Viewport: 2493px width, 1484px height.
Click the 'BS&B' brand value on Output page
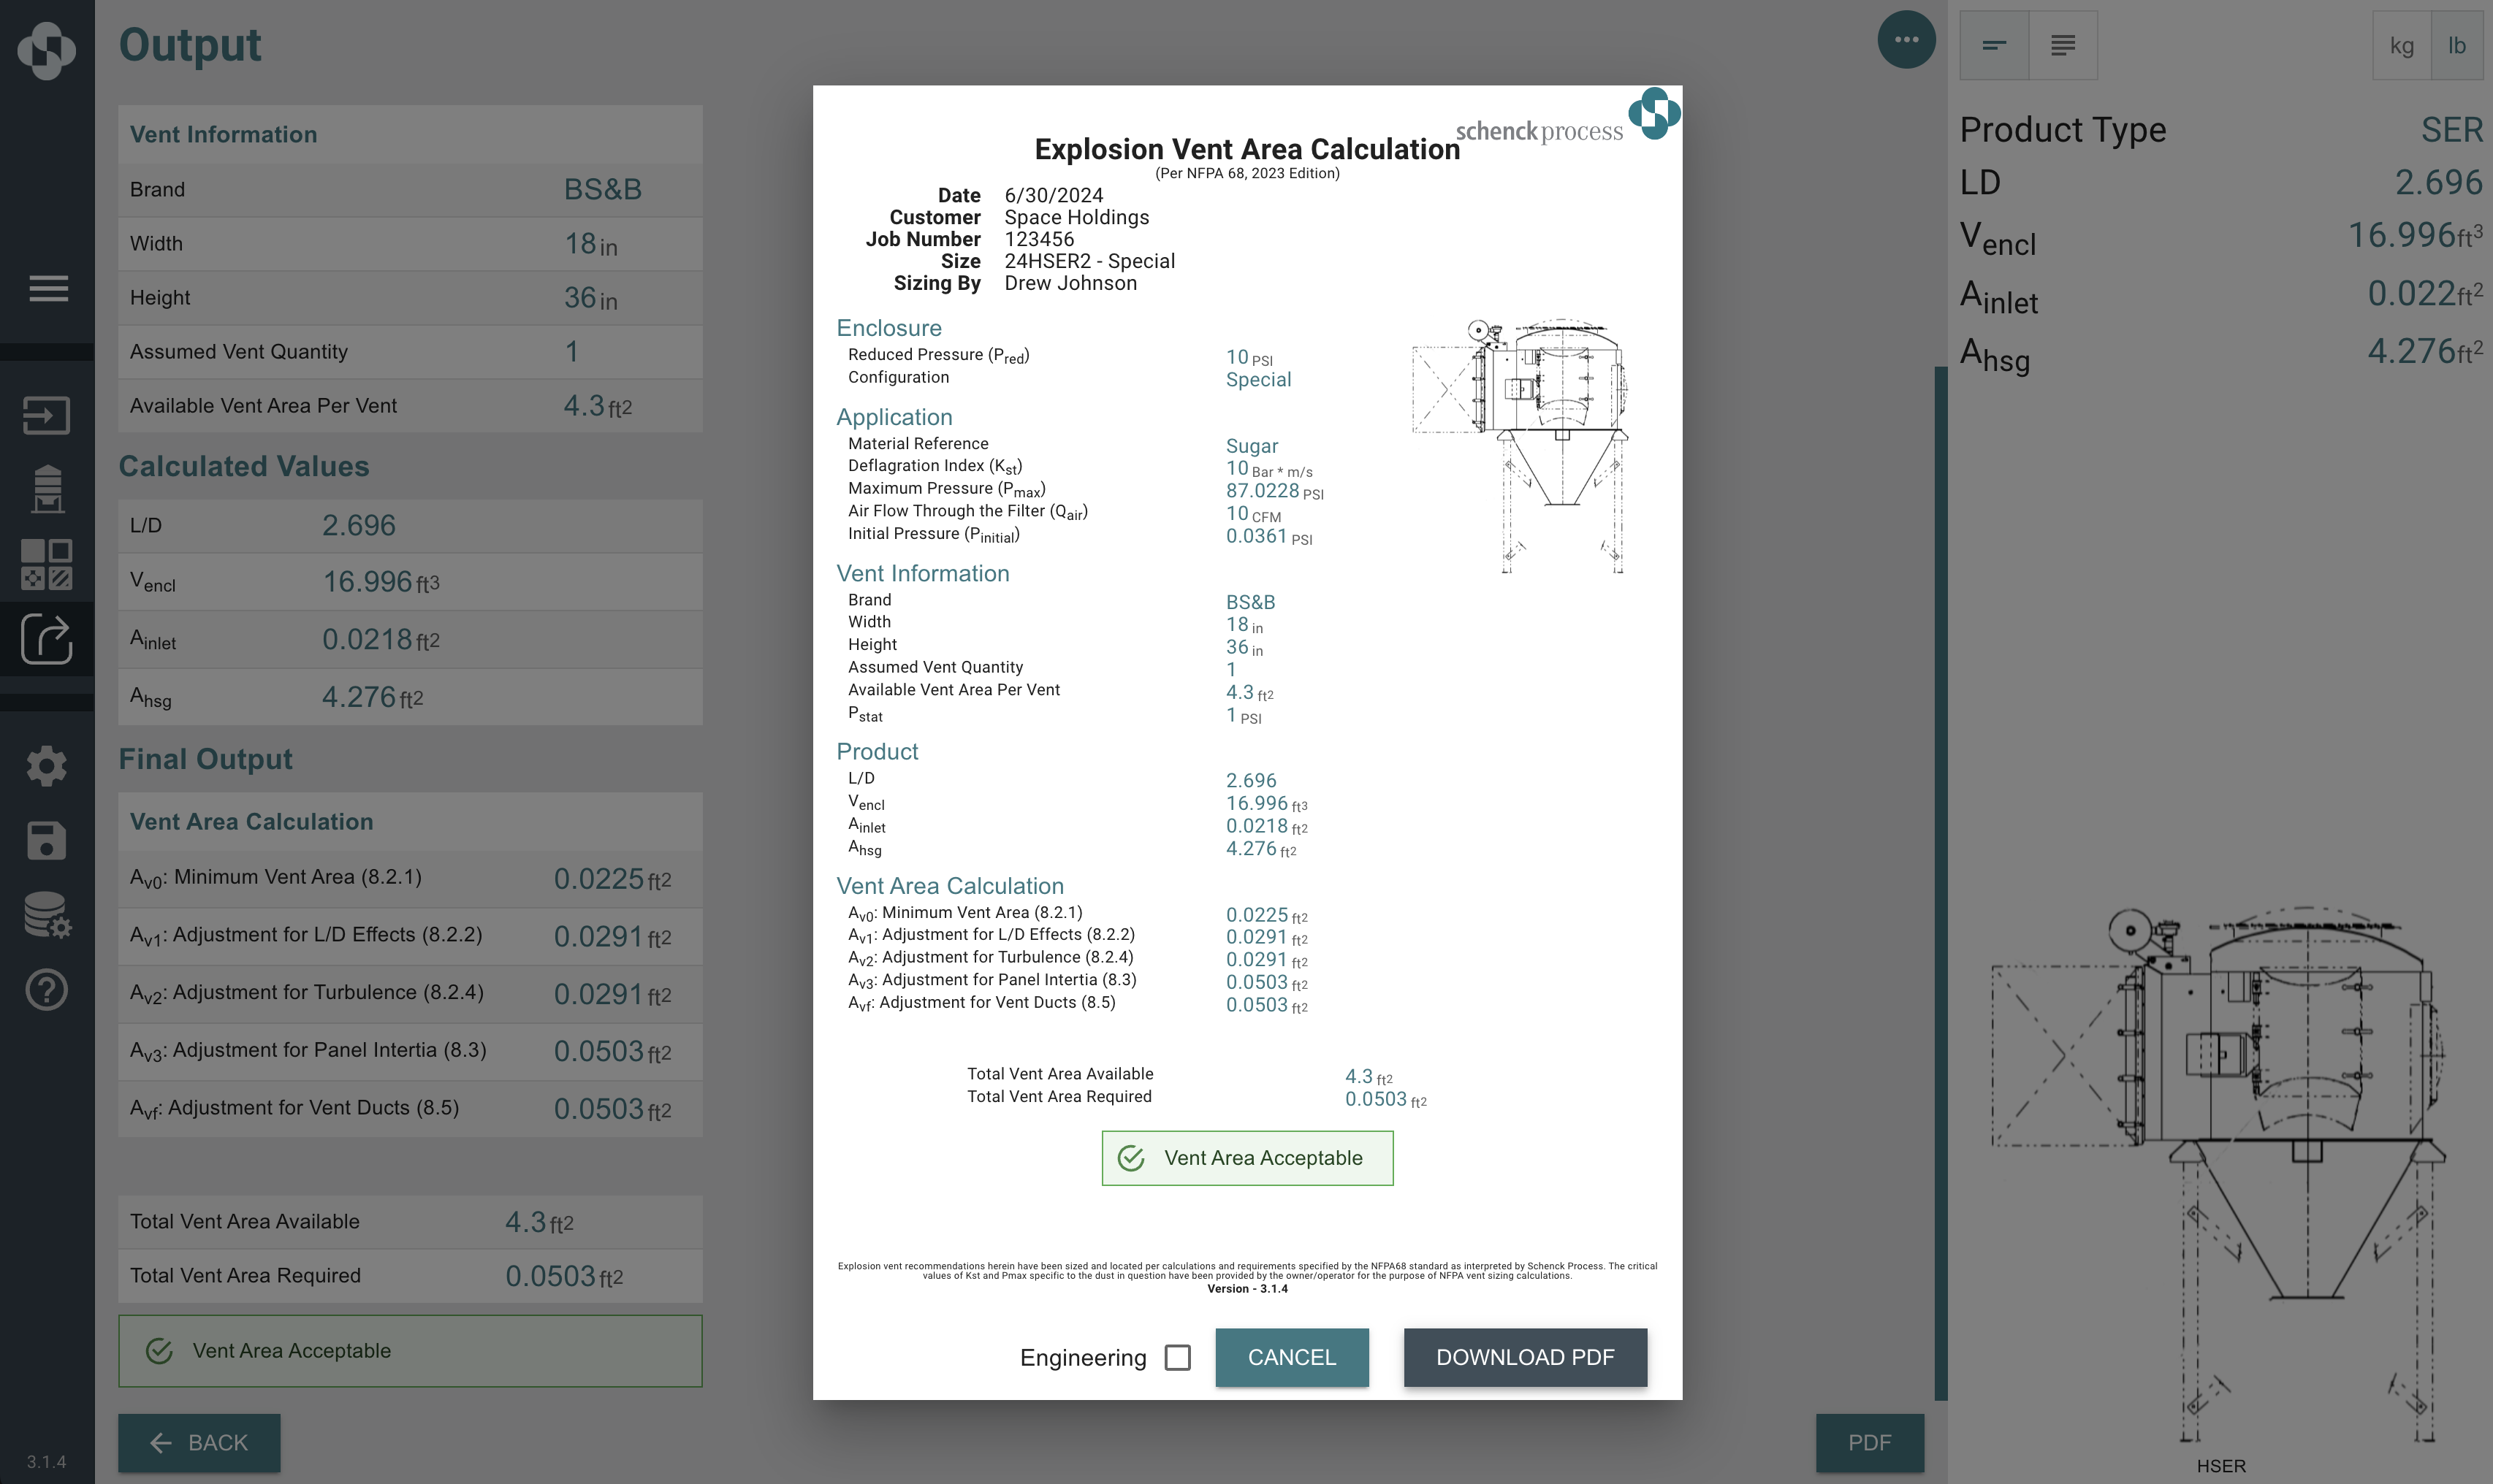[x=602, y=189]
